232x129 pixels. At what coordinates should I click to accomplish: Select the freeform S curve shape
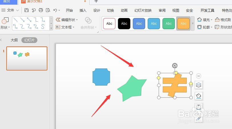tap(43, 26)
